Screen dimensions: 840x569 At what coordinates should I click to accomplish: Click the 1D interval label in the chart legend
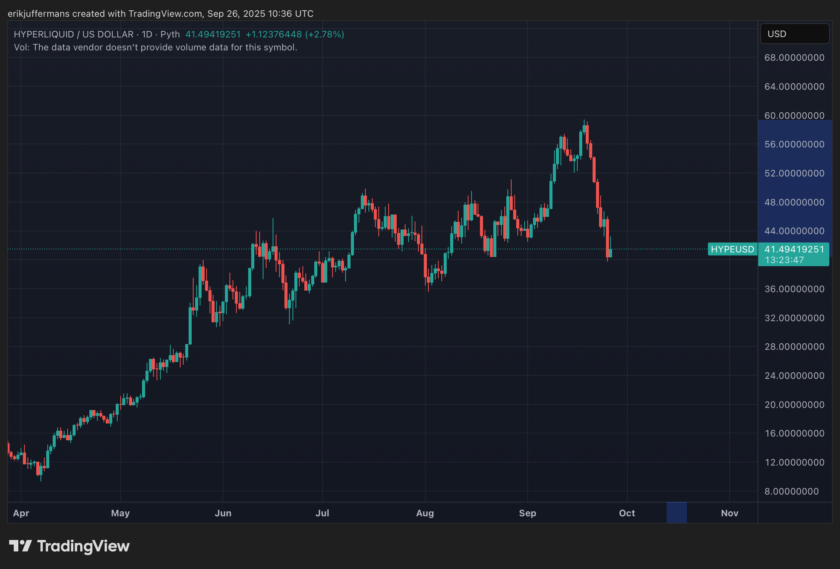(x=147, y=34)
